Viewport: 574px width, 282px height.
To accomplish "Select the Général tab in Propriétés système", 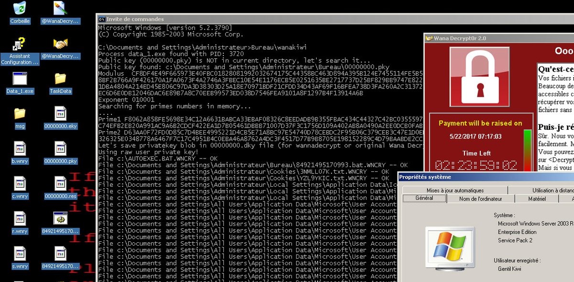I will [x=424, y=198].
